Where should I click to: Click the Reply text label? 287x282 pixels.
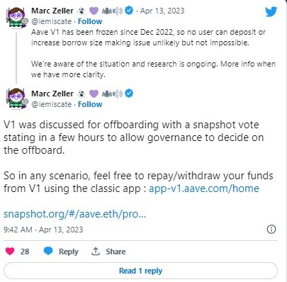69,252
